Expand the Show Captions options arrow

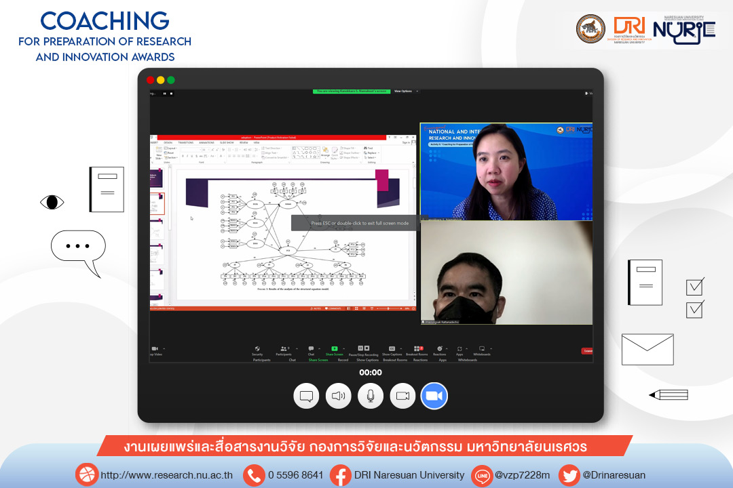click(x=400, y=348)
